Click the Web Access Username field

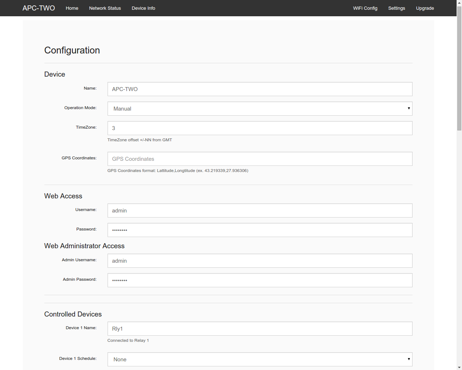click(260, 211)
